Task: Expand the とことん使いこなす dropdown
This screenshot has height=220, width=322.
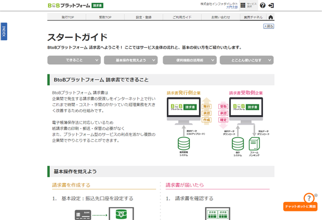Action: coord(246,60)
